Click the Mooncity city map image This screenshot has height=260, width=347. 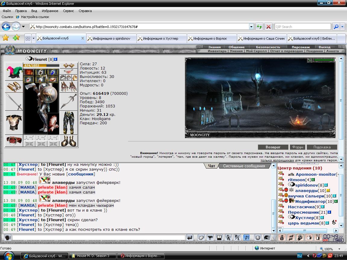(x=260, y=98)
